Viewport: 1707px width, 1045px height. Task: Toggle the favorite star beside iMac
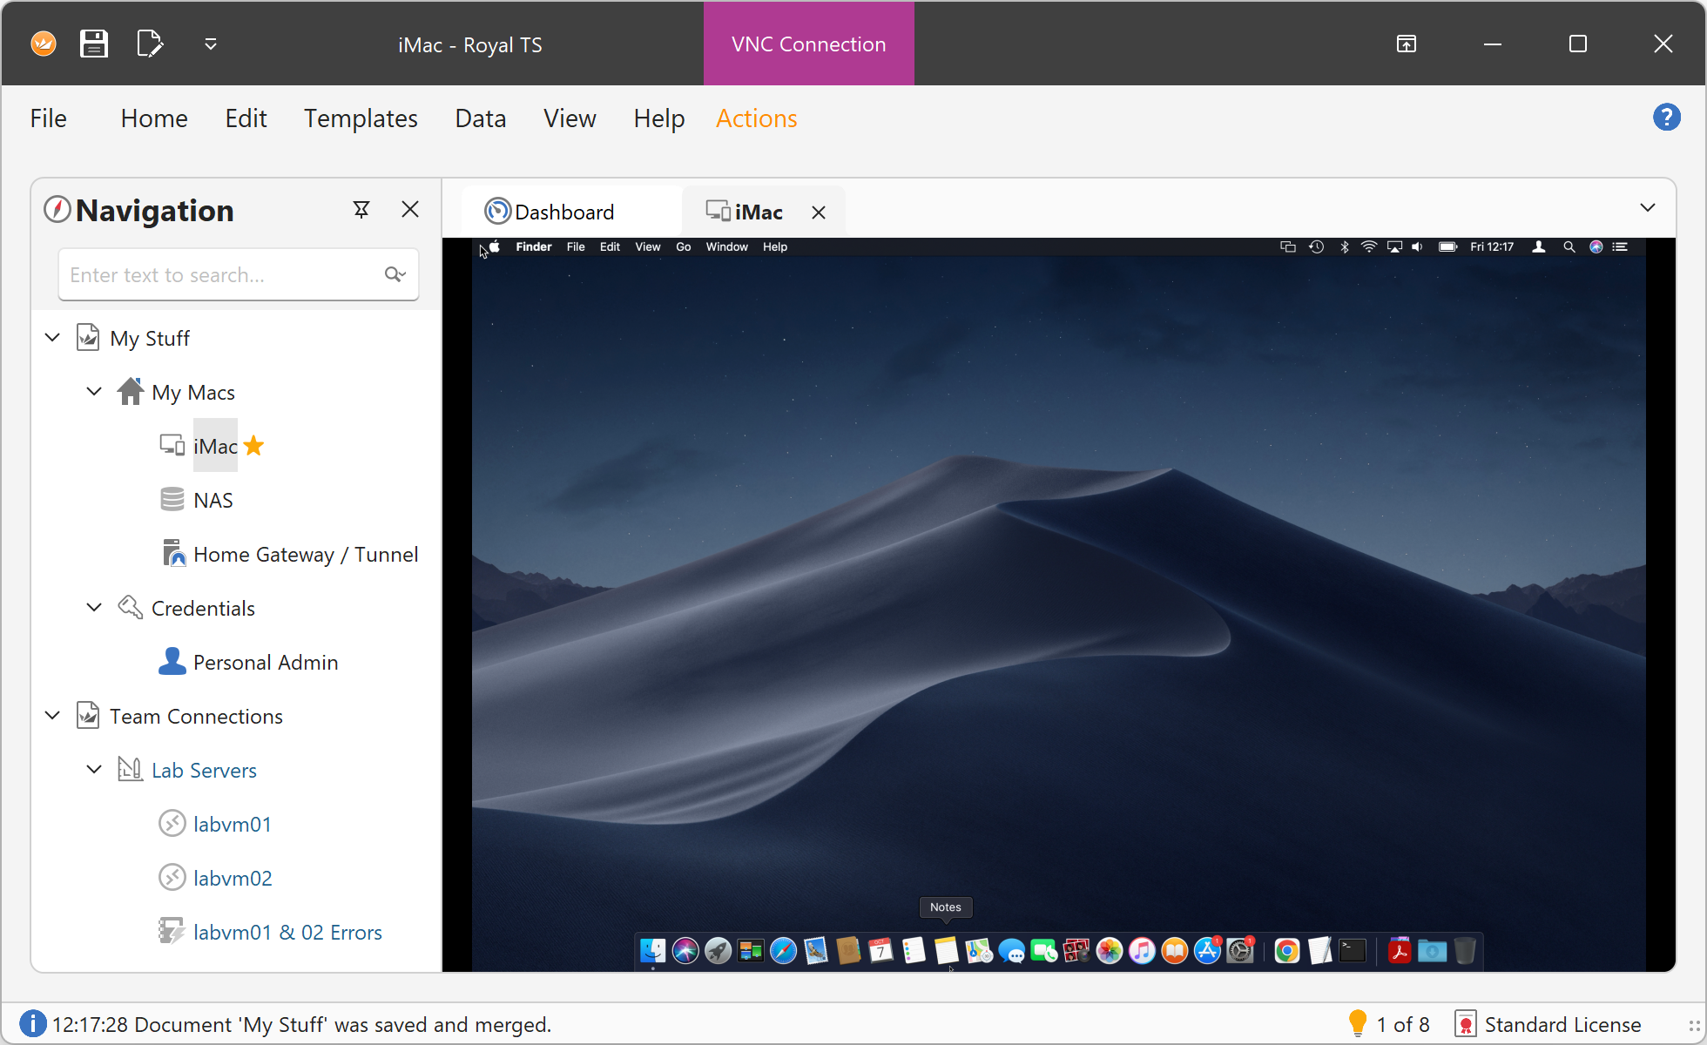pos(253,446)
